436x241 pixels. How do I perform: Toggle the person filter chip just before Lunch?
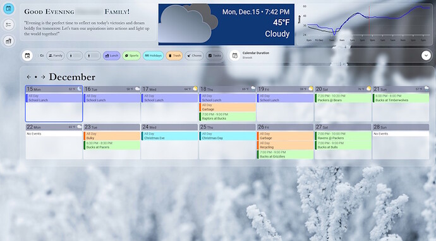point(93,56)
